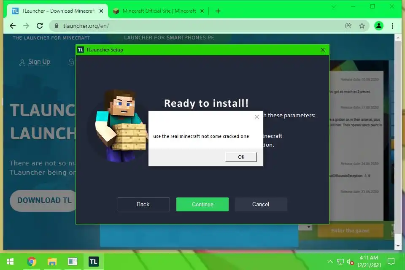Go forward in browser history
The height and width of the screenshot is (270, 405).
click(x=26, y=26)
